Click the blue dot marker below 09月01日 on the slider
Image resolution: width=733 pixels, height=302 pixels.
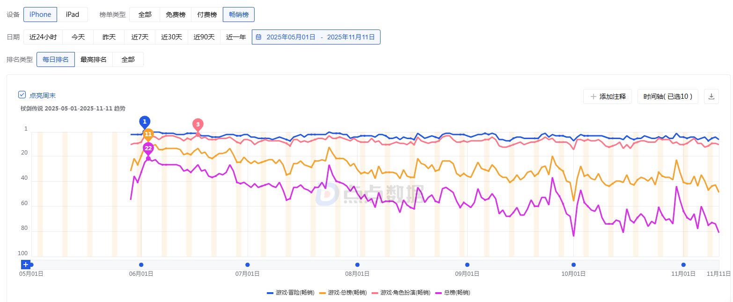[x=467, y=265]
